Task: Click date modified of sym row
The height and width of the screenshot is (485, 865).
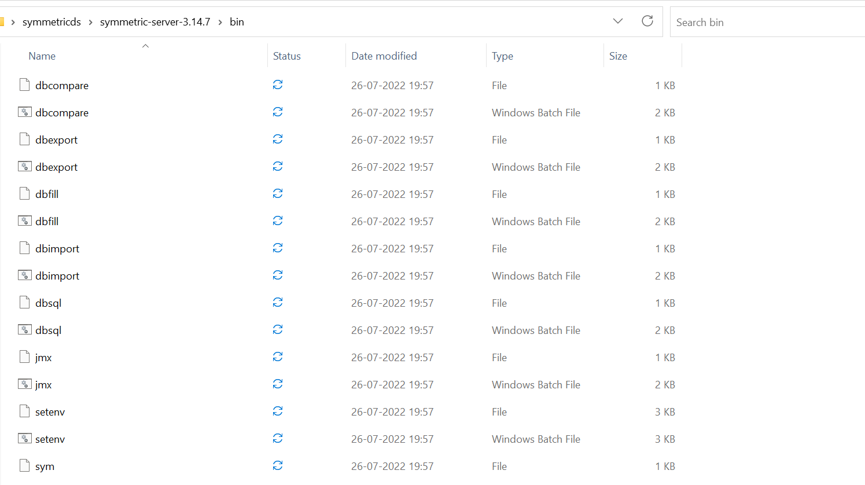Action: pyautogui.click(x=392, y=466)
